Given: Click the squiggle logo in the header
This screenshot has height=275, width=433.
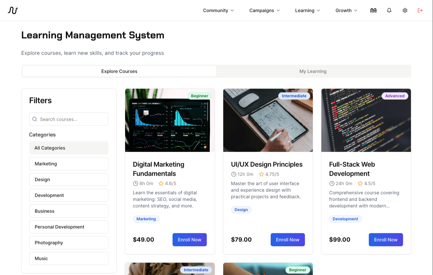Looking at the screenshot, I should (x=13, y=11).
